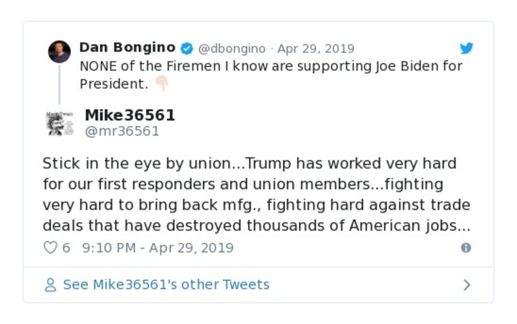
Task: Open Dan Bongino's profile avatar
Action: (59, 52)
